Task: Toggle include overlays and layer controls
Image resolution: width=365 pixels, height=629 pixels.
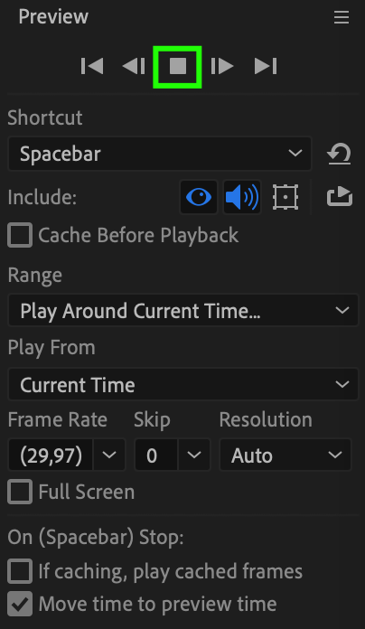Action: pos(285,197)
